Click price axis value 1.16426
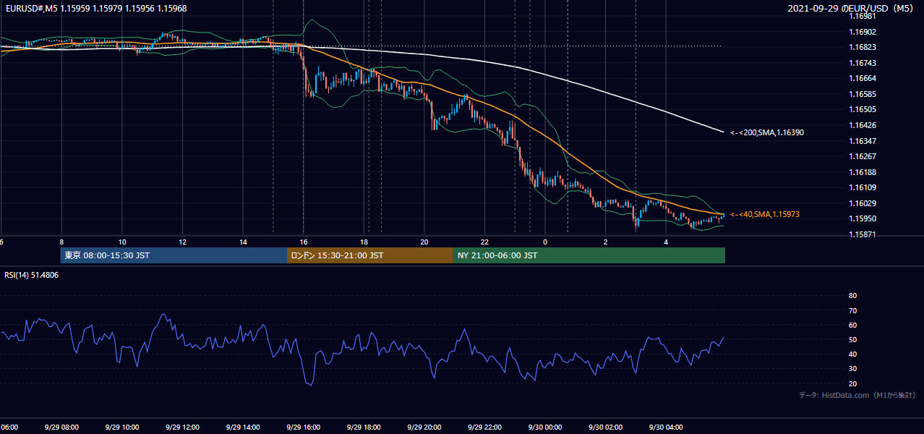Viewport: 924px width, 434px height. pos(863,125)
